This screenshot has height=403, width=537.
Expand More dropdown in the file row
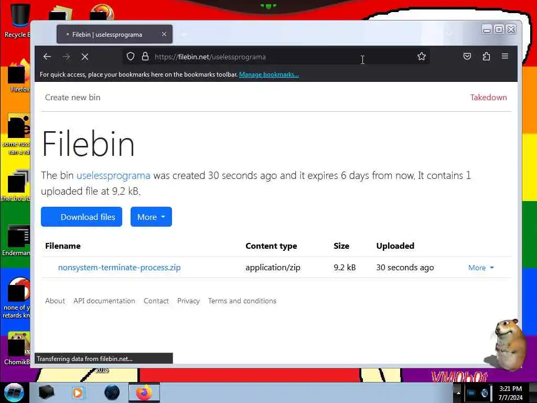[481, 268]
